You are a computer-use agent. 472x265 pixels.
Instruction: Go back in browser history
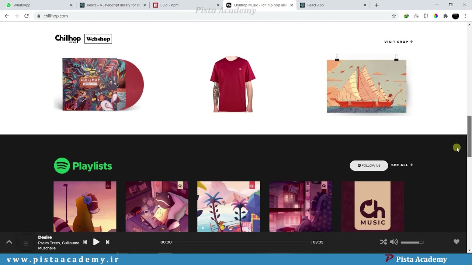[7, 16]
